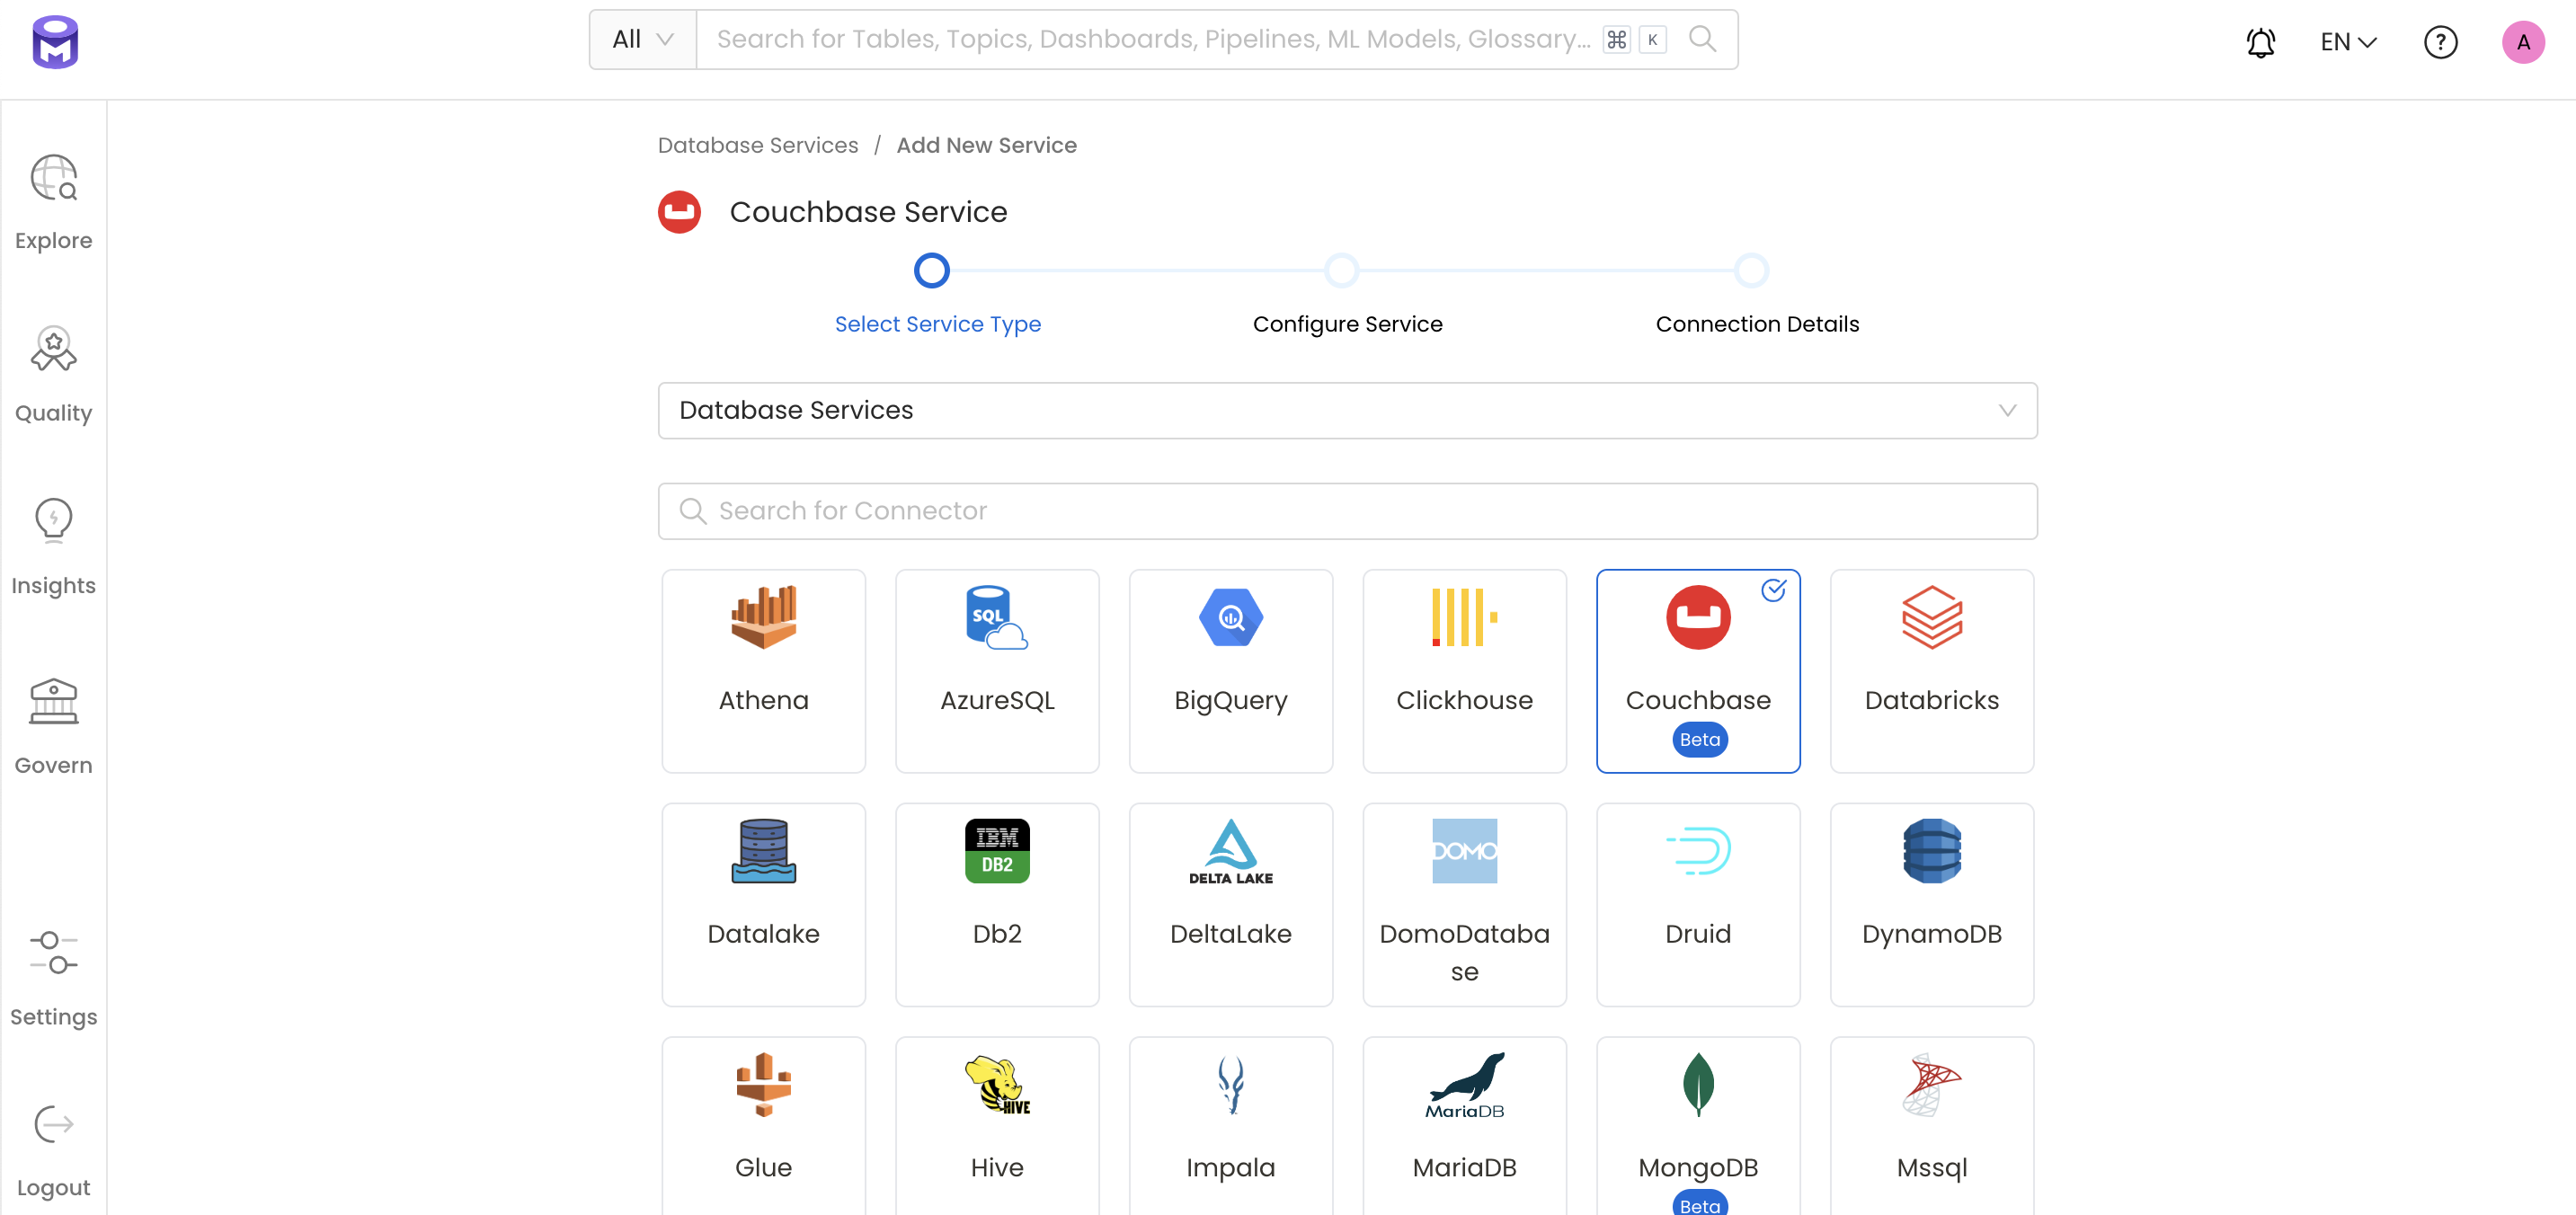Click the Database Services breadcrumb link
This screenshot has height=1215, width=2576.
[757, 145]
